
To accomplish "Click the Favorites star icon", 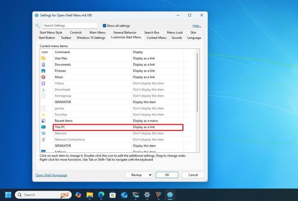I will point(44,115).
